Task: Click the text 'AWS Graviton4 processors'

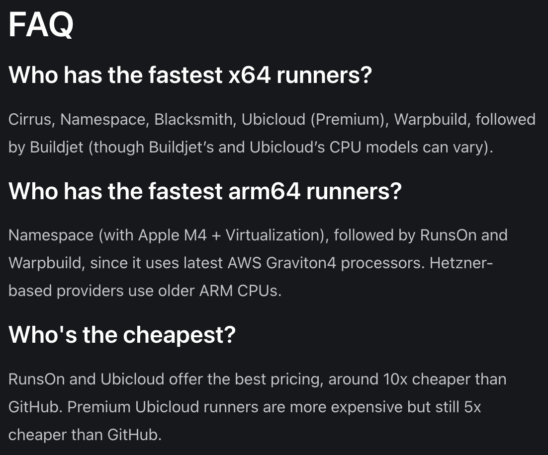Action: coord(326,263)
